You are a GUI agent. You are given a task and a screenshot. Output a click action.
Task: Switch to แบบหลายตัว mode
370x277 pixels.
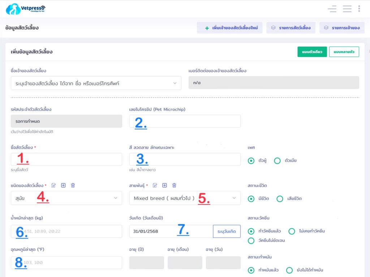(344, 52)
